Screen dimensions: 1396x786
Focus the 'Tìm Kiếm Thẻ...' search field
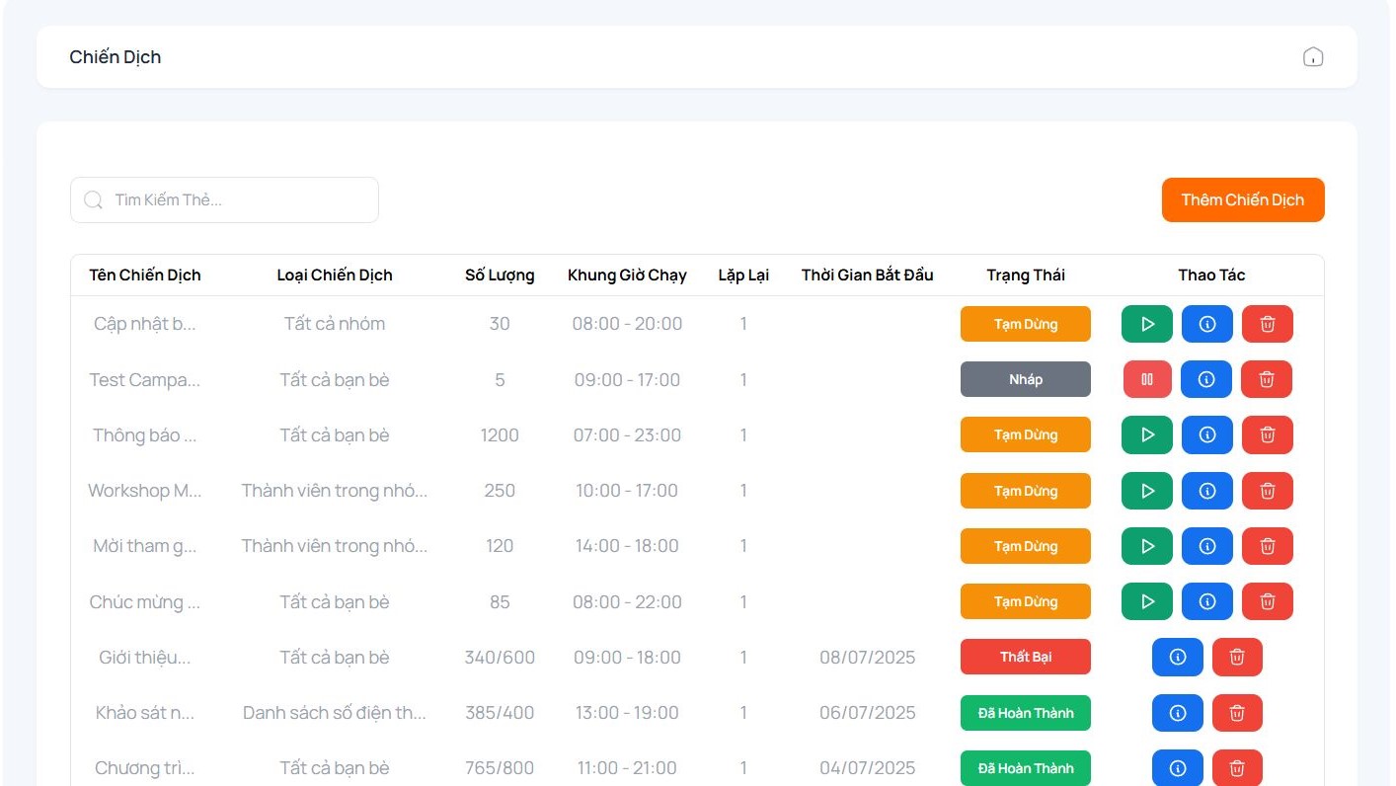coord(237,199)
